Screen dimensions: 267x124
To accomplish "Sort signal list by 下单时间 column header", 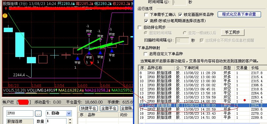I will (x=202, y=68).
